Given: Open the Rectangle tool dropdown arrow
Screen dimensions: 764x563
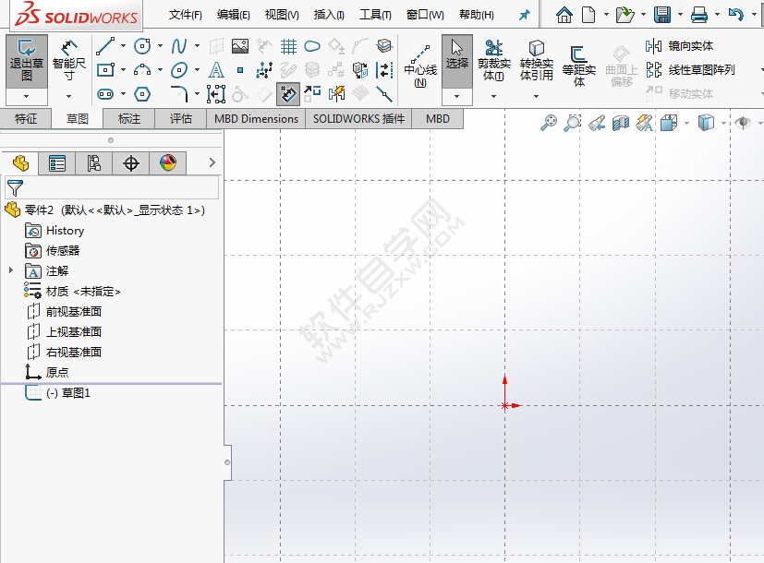Looking at the screenshot, I should [x=124, y=69].
